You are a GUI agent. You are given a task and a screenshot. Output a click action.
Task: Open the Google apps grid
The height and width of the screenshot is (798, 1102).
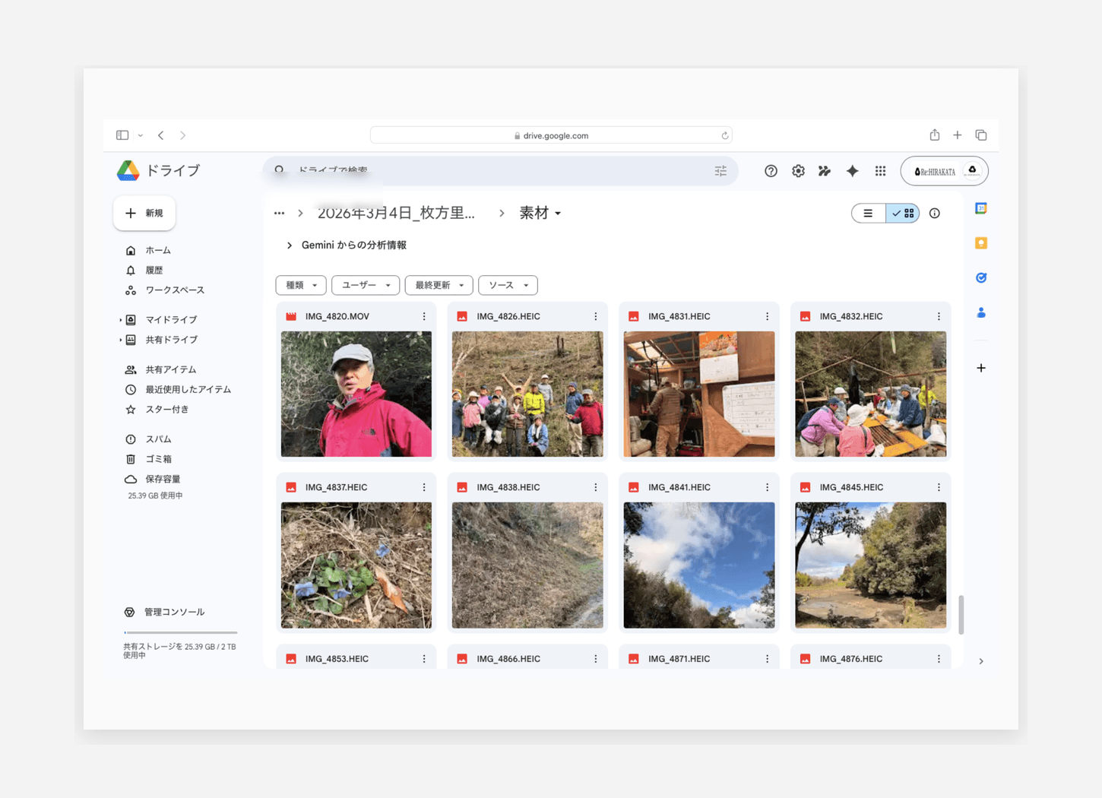coord(880,171)
